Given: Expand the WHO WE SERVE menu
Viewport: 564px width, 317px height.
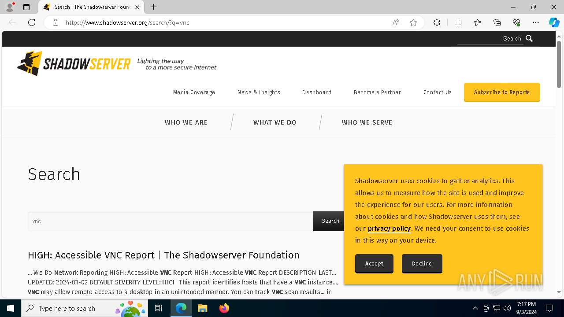Looking at the screenshot, I should pos(367,122).
